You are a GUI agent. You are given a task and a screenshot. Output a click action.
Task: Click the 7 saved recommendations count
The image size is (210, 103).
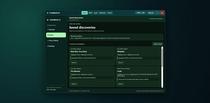coord(77,44)
